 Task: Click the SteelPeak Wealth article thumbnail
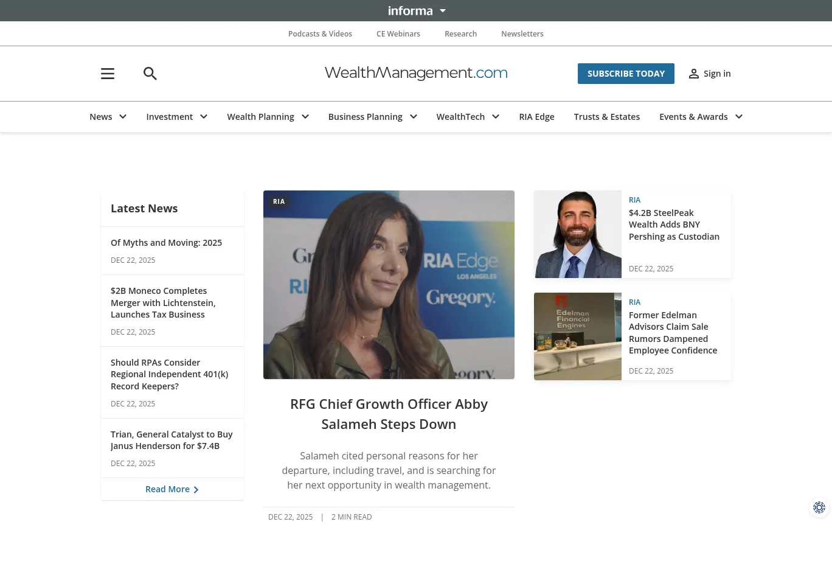(577, 234)
